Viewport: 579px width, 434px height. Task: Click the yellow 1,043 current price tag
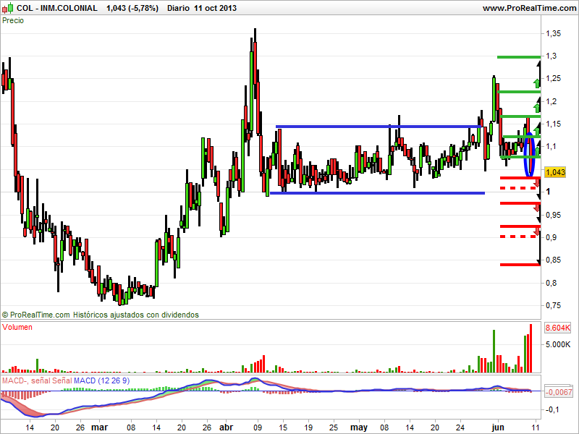pos(555,172)
